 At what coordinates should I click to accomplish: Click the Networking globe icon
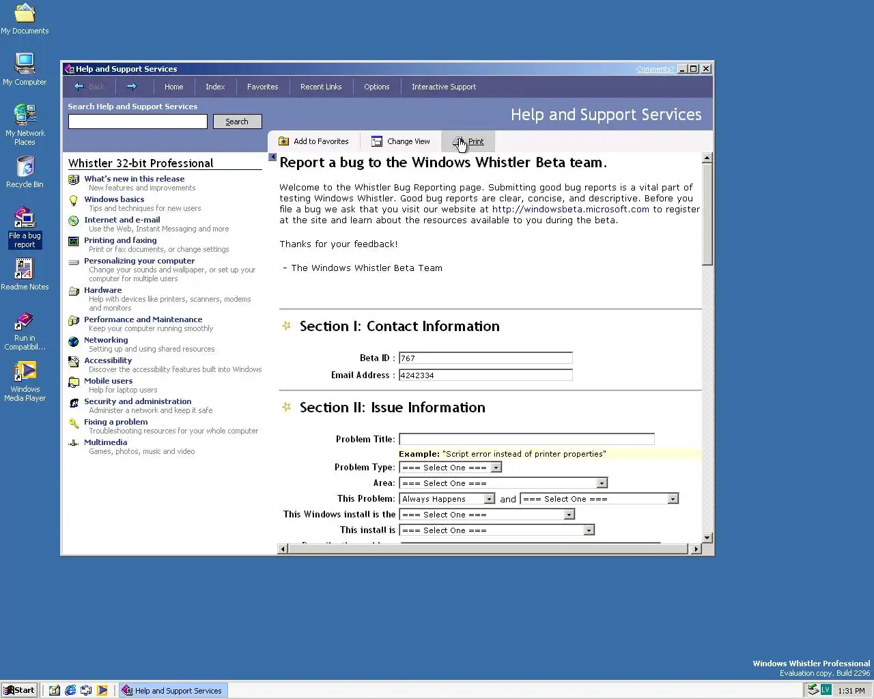pos(74,341)
